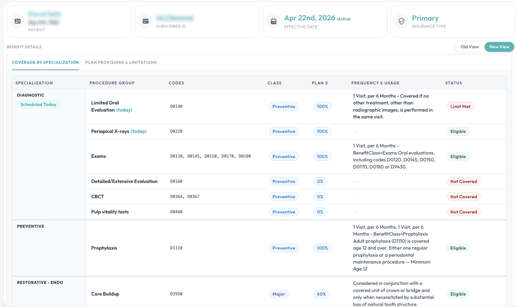Click Not Covered status for D0160

point(463,181)
